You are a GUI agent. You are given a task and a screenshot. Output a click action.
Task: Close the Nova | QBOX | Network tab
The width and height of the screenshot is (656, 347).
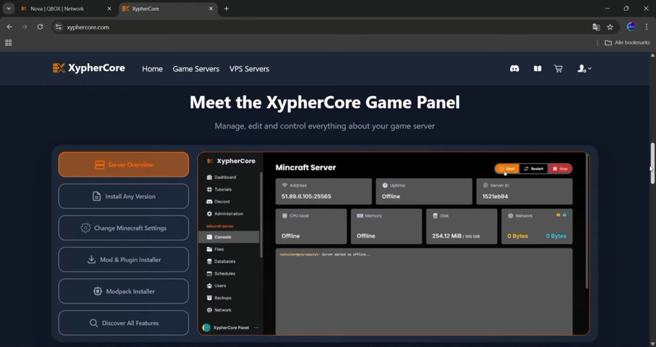coord(109,8)
